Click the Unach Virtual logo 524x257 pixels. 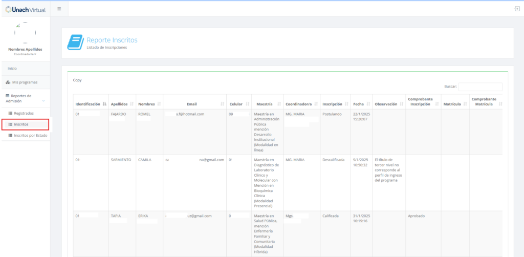(25, 9)
